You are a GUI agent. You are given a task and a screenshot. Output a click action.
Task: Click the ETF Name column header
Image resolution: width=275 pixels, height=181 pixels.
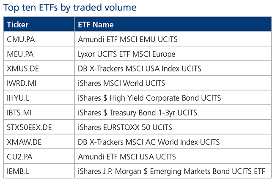(173, 24)
